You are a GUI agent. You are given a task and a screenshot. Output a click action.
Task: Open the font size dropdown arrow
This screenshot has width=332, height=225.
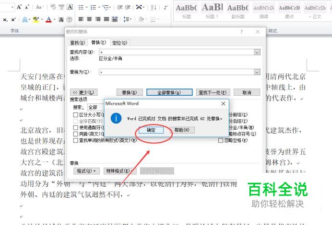pyautogui.click(x=12, y=7)
